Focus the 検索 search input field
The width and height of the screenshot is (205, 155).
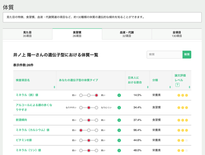pyautogui.click(x=165, y=54)
